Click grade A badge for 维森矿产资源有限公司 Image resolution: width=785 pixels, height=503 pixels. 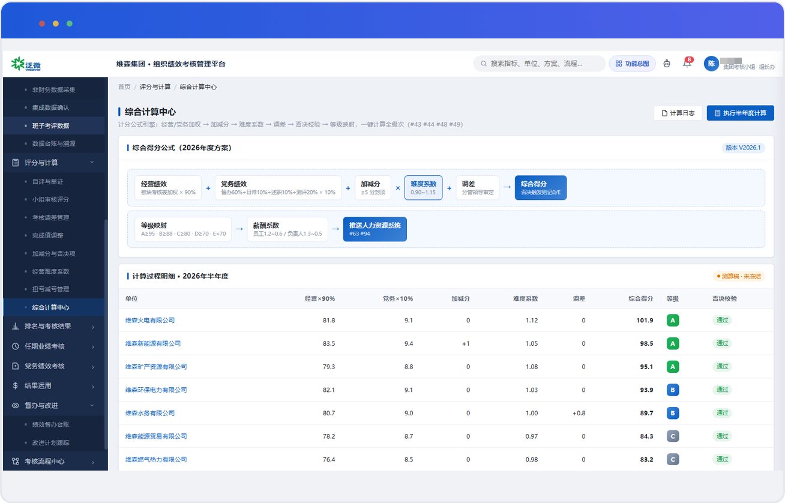(x=673, y=367)
